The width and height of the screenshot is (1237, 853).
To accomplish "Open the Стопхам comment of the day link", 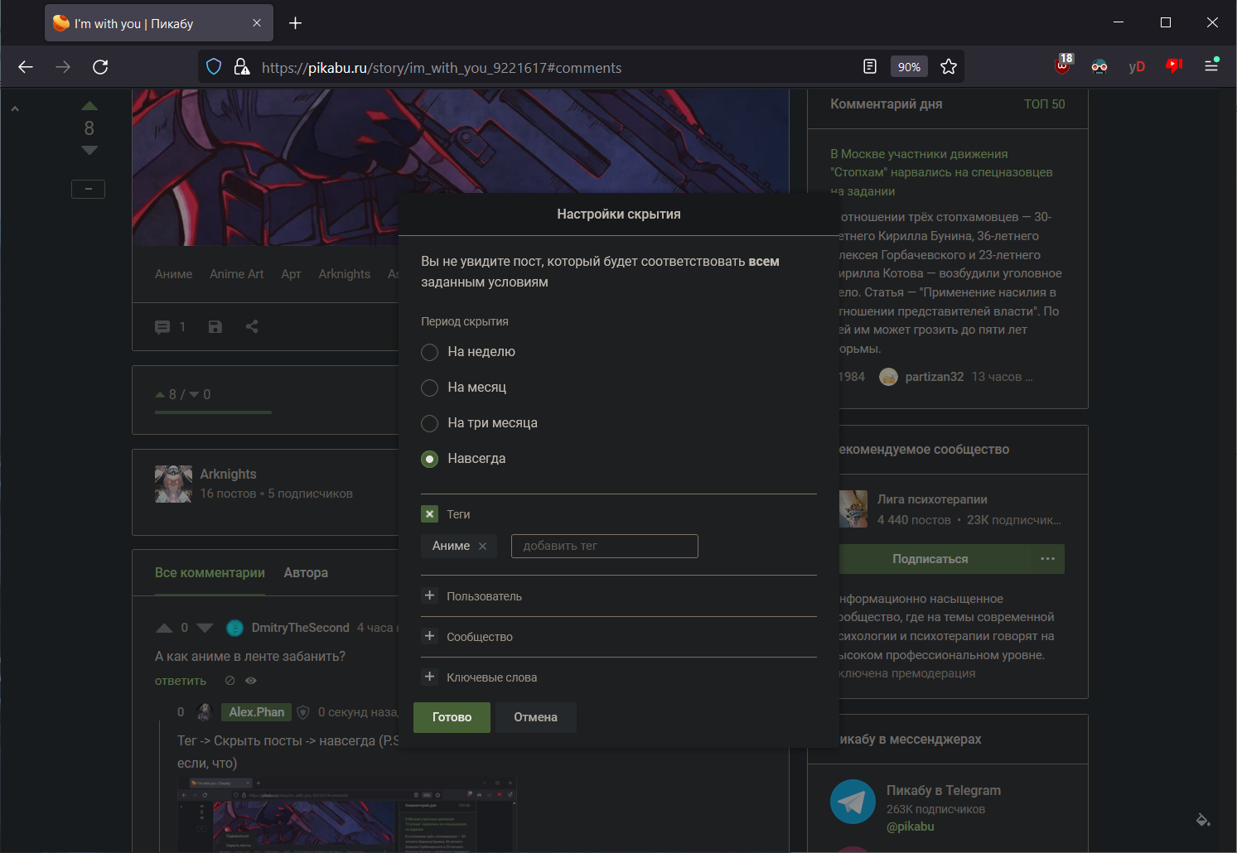I will tap(941, 172).
